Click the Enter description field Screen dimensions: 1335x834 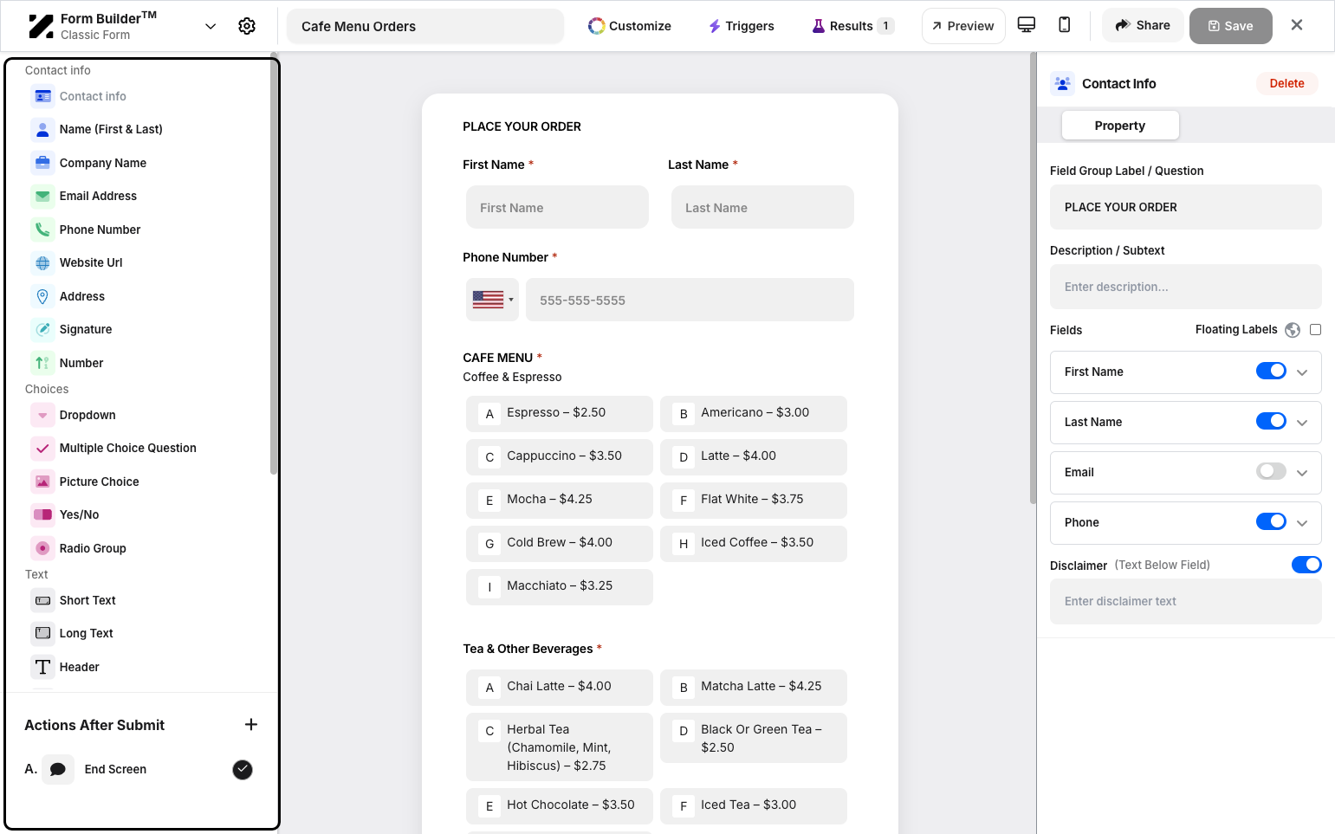tap(1186, 287)
